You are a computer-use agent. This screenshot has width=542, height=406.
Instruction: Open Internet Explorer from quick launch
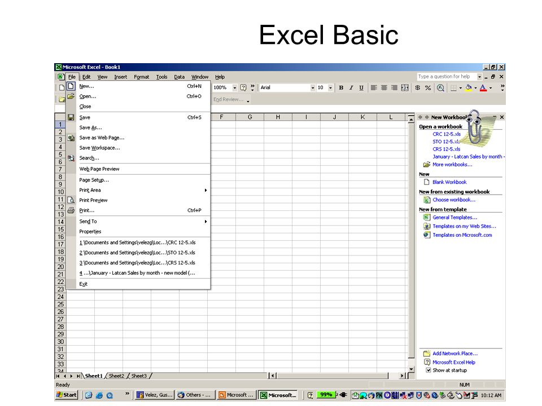pyautogui.click(x=99, y=395)
